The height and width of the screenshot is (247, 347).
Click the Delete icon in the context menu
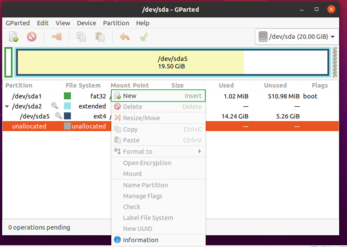(x=117, y=106)
